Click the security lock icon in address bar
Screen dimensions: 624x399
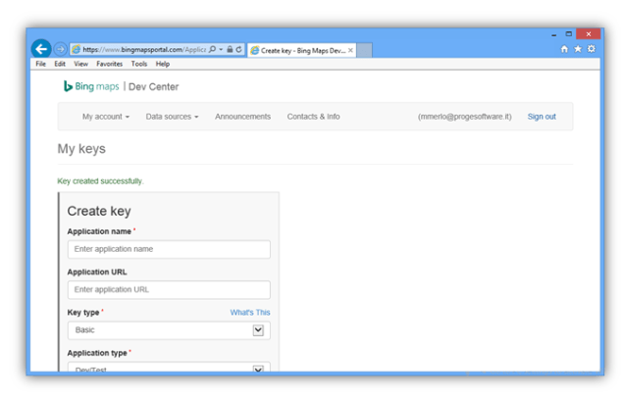(x=230, y=49)
